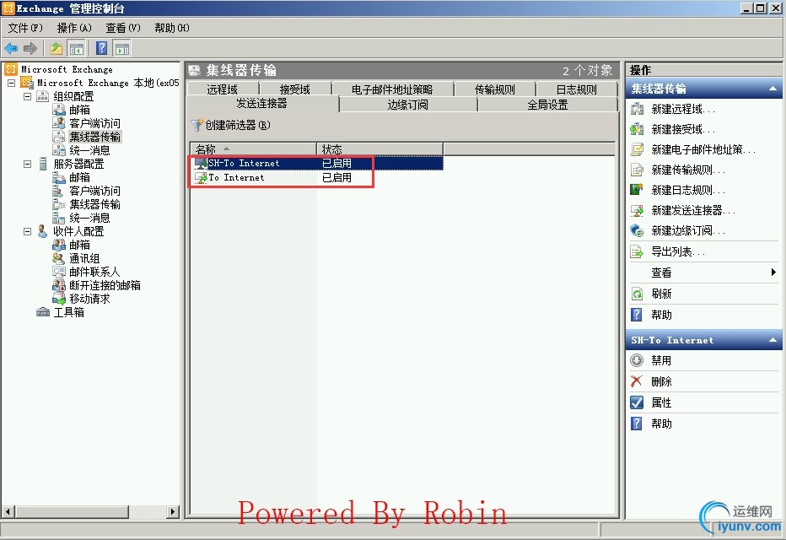The height and width of the screenshot is (540, 786).
Task: Open the 操作(A) menu
Action: pyautogui.click(x=74, y=28)
